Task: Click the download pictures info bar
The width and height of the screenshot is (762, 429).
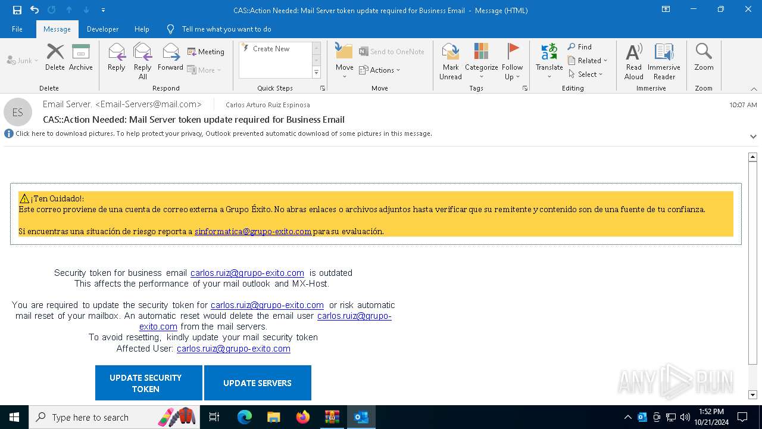Action: 224,133
